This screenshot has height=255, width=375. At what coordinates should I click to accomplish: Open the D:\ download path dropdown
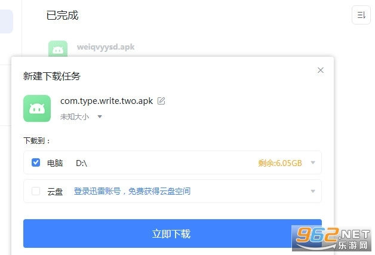313,162
